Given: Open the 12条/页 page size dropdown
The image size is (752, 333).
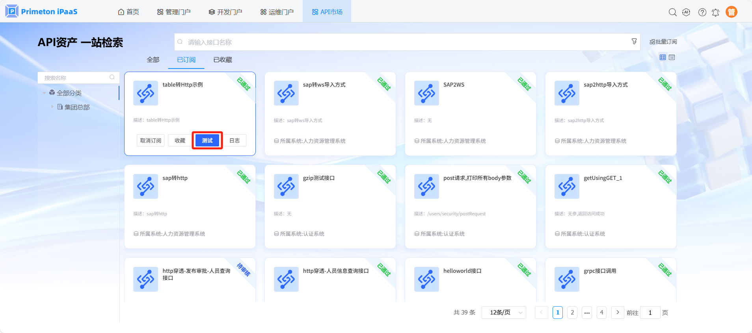Looking at the screenshot, I should coord(504,313).
